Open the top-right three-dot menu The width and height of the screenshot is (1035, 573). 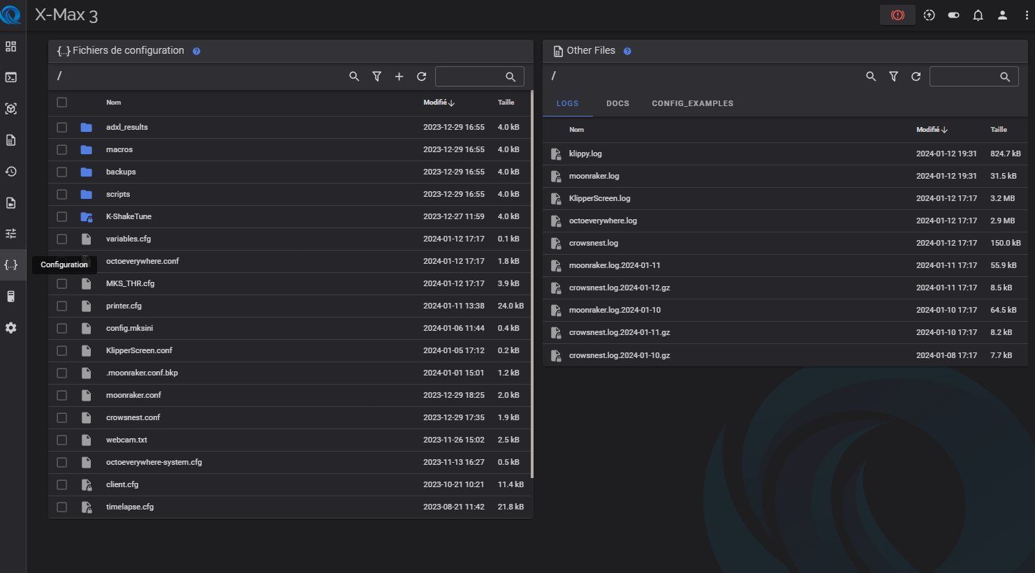click(x=1026, y=15)
